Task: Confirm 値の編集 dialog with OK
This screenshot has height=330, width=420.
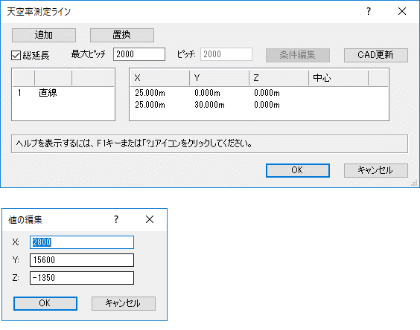Action: (x=45, y=303)
